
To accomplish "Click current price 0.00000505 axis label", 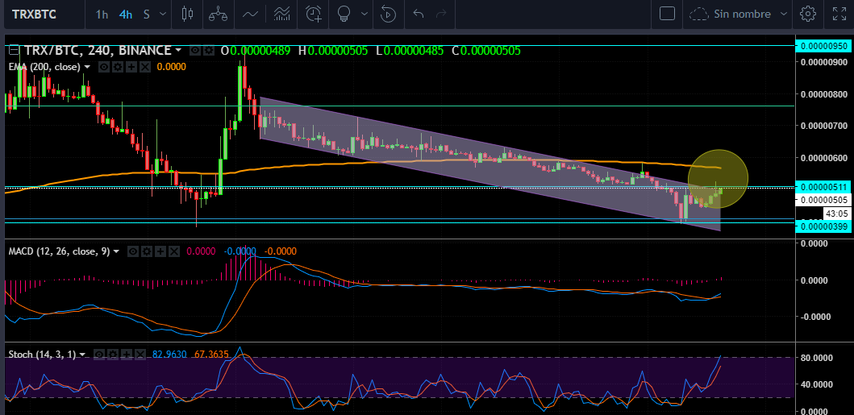I will pos(823,200).
